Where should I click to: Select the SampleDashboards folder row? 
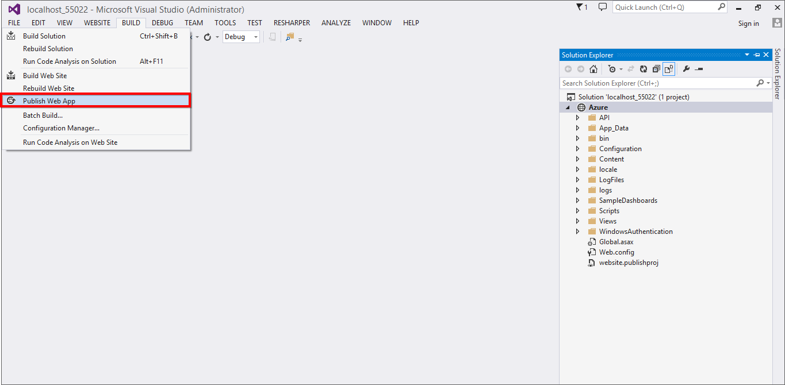(666, 201)
